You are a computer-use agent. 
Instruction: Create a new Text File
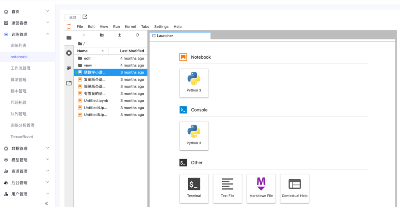pos(227,188)
